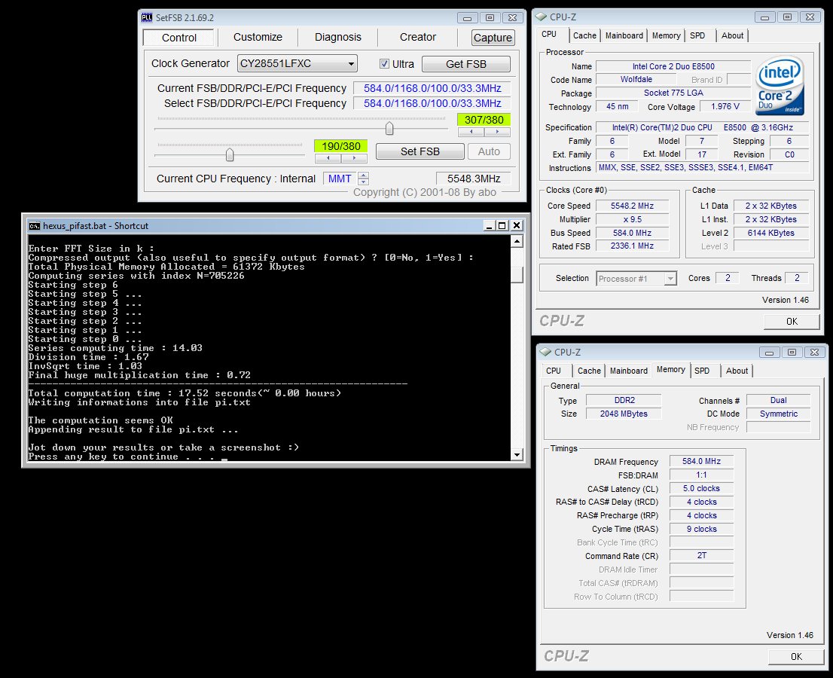Switch to SetFSB Control tab

tap(179, 38)
